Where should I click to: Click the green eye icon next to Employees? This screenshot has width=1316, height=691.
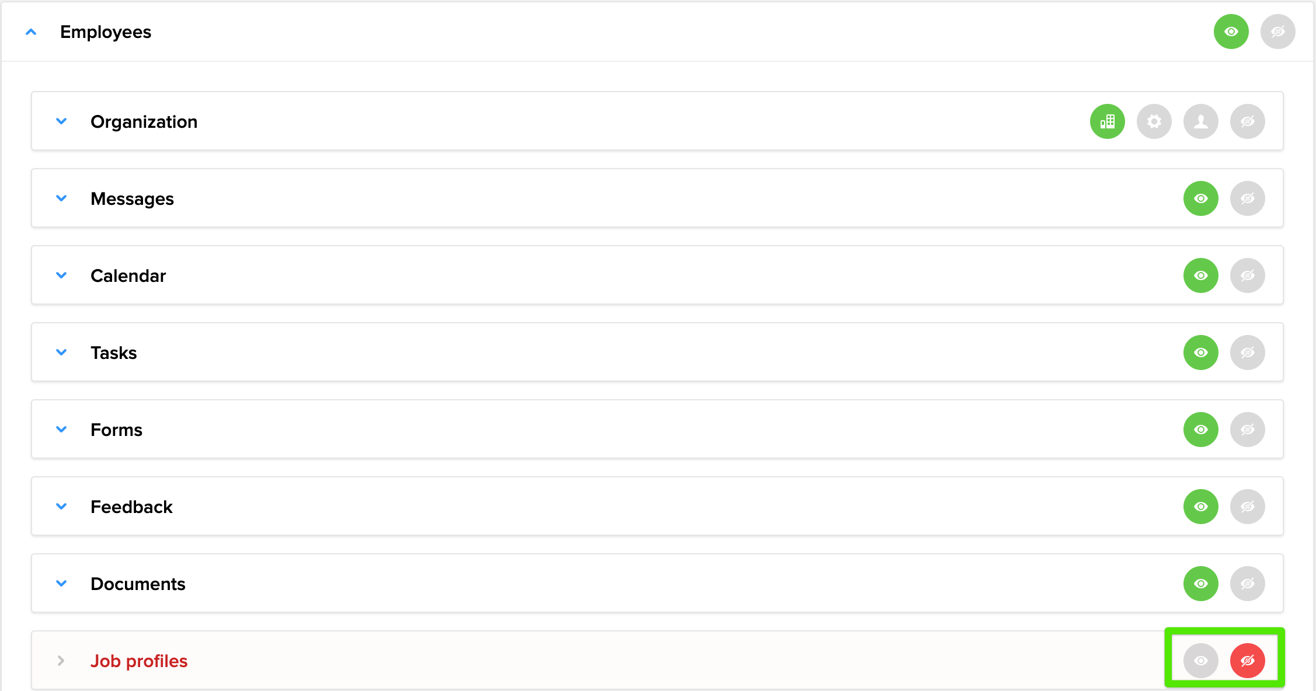tap(1231, 32)
